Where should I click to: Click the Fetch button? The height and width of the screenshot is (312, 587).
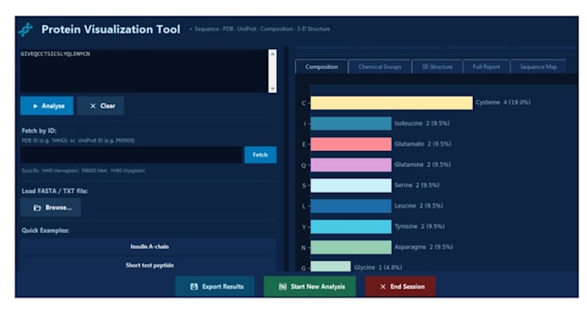260,154
